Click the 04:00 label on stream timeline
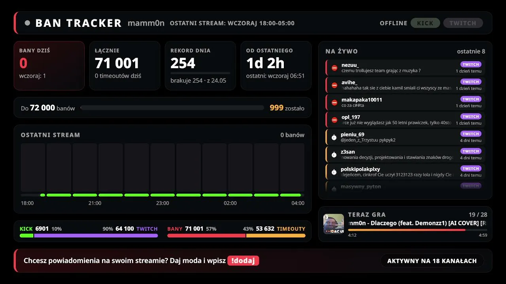Screen dimensions: 506x284 (x=298, y=203)
